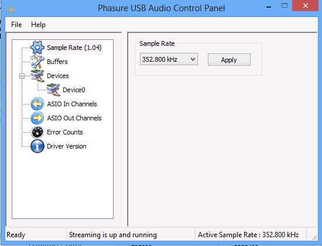Image resolution: width=322 pixels, height=246 pixels.
Task: Apply the selected sample rate
Action: [x=229, y=60]
